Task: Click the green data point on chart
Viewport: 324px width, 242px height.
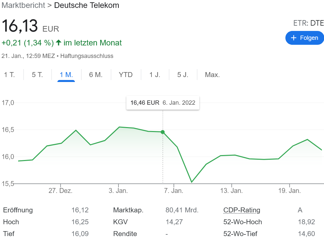Action: 163,132
